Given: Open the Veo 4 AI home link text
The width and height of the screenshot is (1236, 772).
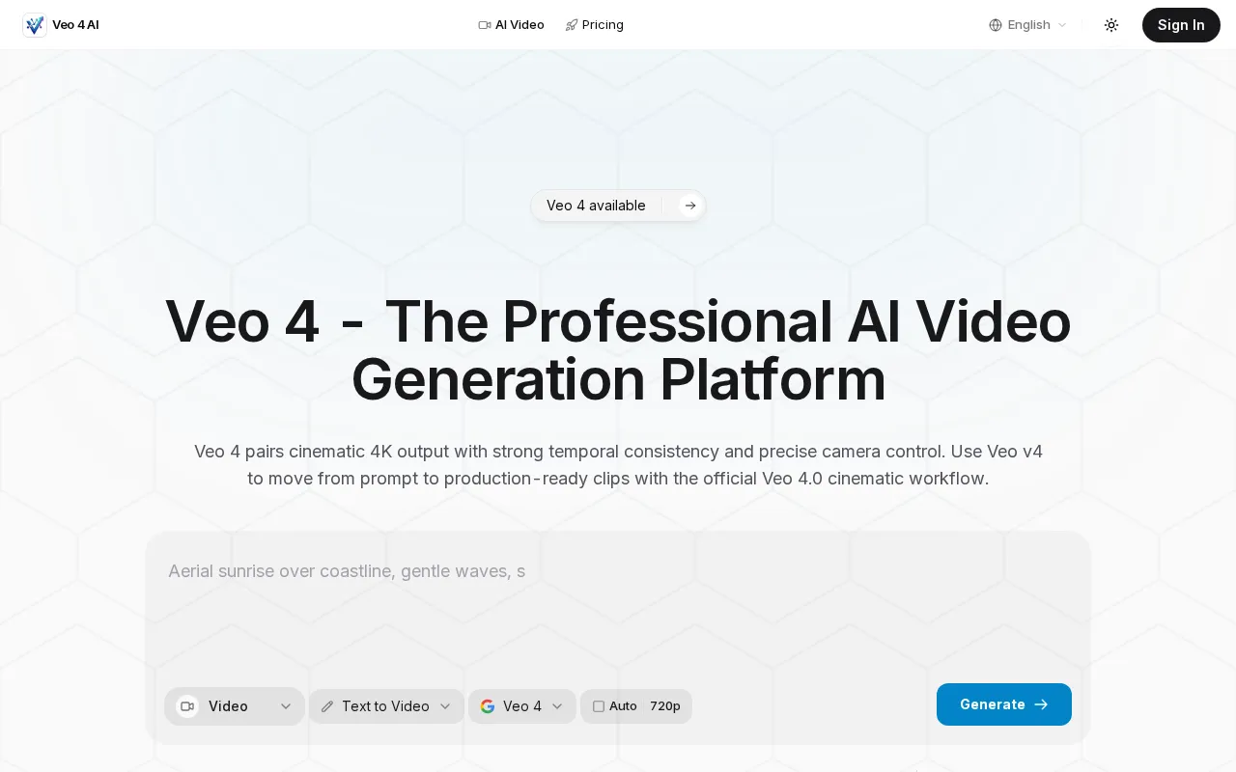Looking at the screenshot, I should tap(75, 25).
